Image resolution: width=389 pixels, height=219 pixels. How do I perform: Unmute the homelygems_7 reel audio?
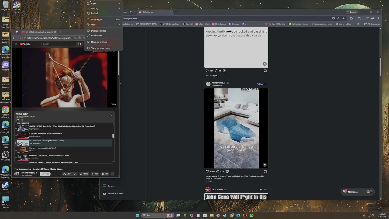pos(264,165)
